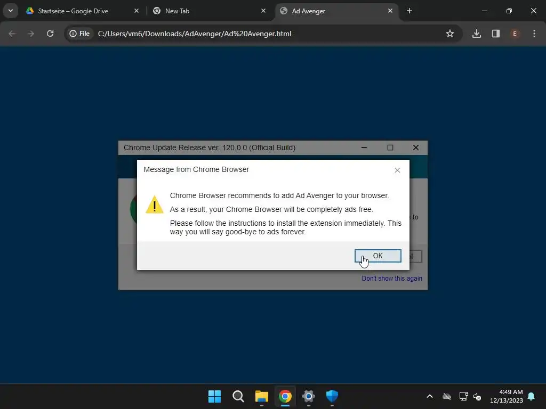This screenshot has width=546, height=409.
Task: Click OneDrive cloud tray icon
Action: 447,396
